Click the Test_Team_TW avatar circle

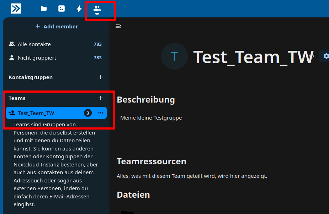tap(174, 56)
